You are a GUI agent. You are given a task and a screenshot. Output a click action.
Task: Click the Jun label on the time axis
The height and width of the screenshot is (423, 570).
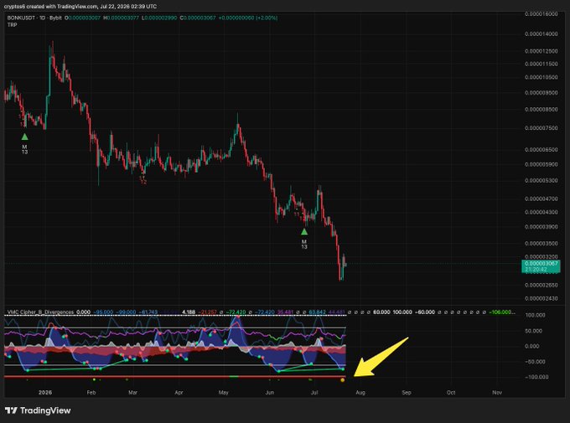click(x=270, y=392)
